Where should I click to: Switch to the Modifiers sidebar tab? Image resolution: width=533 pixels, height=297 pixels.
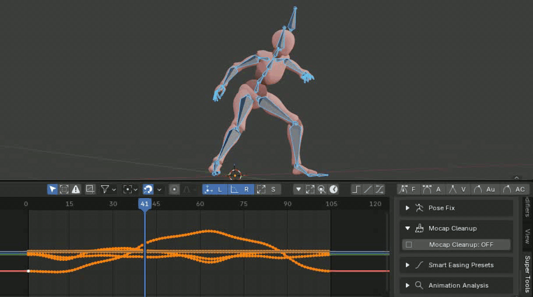[527, 206]
